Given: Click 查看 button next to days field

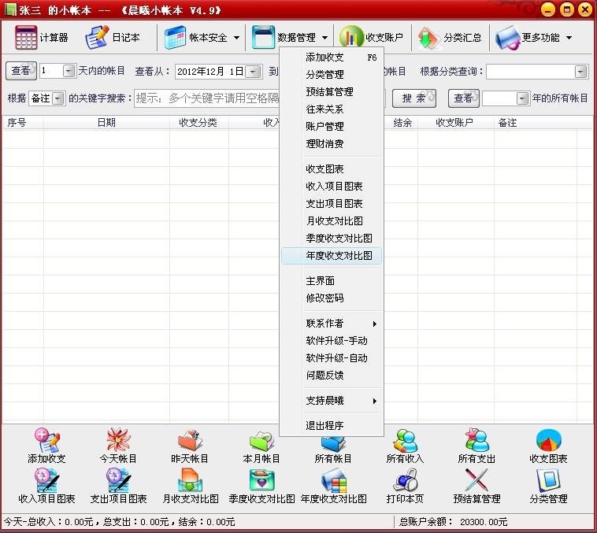Looking at the screenshot, I should [x=21, y=71].
